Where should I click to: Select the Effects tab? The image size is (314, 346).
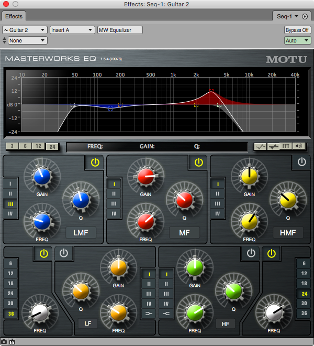click(14, 16)
